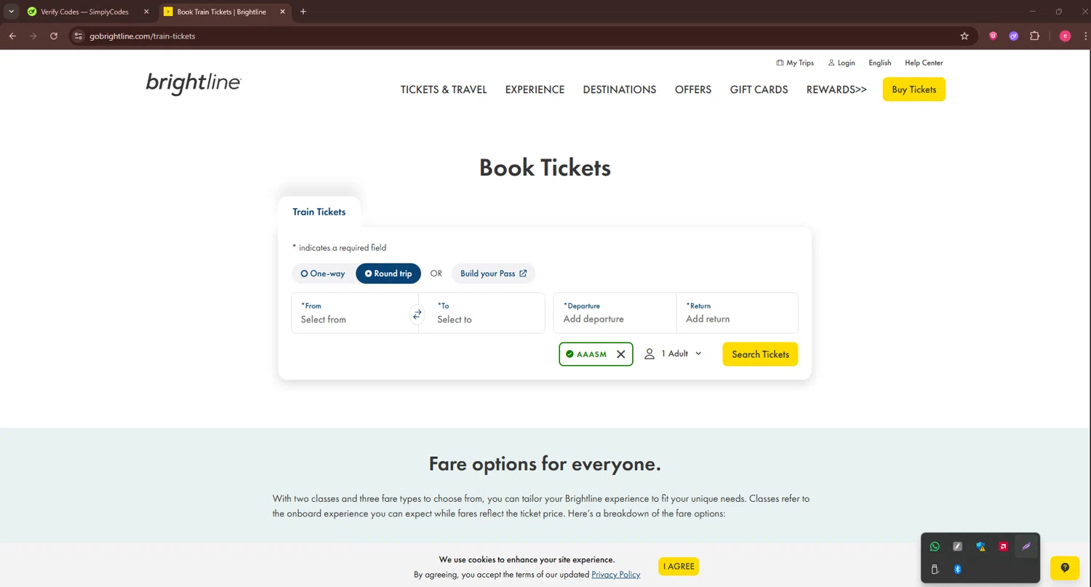This screenshot has width=1091, height=587.
Task: Click Build your Pass link
Action: (493, 273)
